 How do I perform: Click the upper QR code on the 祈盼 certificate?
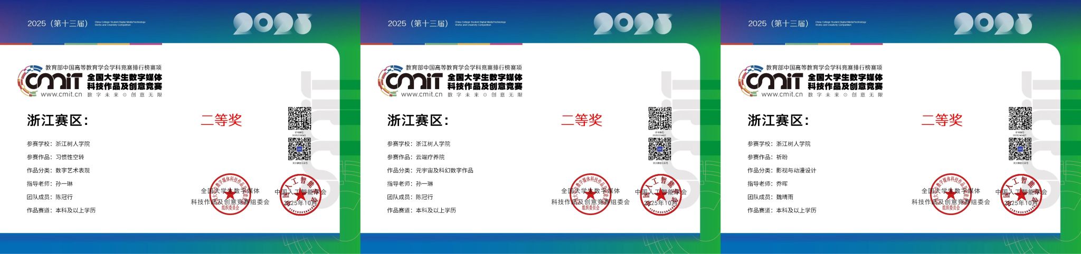pyautogui.click(x=1020, y=119)
